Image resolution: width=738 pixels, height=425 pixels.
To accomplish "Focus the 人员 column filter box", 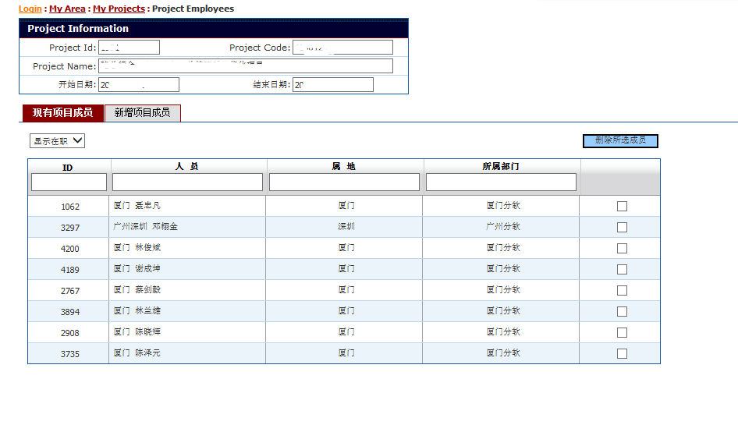I will click(187, 182).
